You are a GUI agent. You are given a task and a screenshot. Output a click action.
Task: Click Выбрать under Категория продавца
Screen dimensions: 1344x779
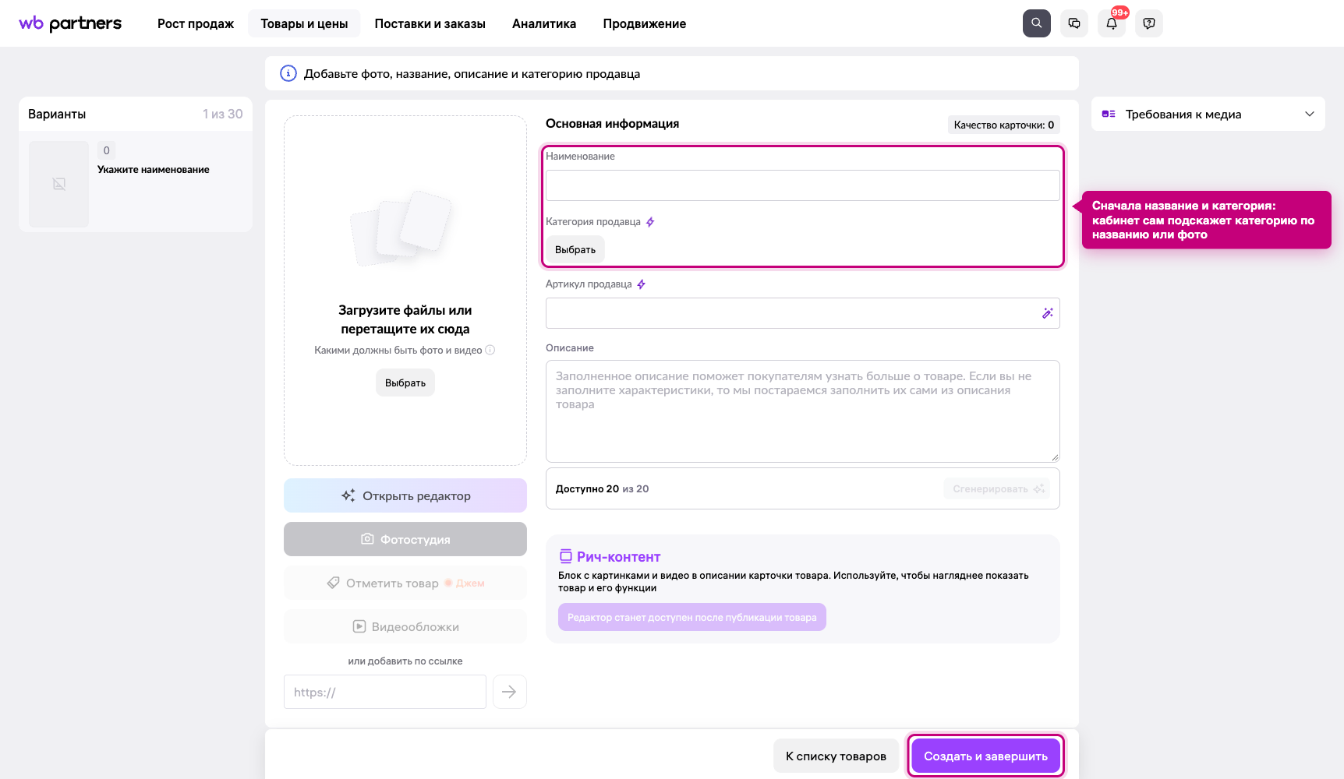pos(575,249)
